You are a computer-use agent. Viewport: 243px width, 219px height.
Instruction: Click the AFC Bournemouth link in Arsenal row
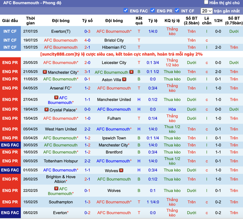pyautogui.click(x=114, y=88)
